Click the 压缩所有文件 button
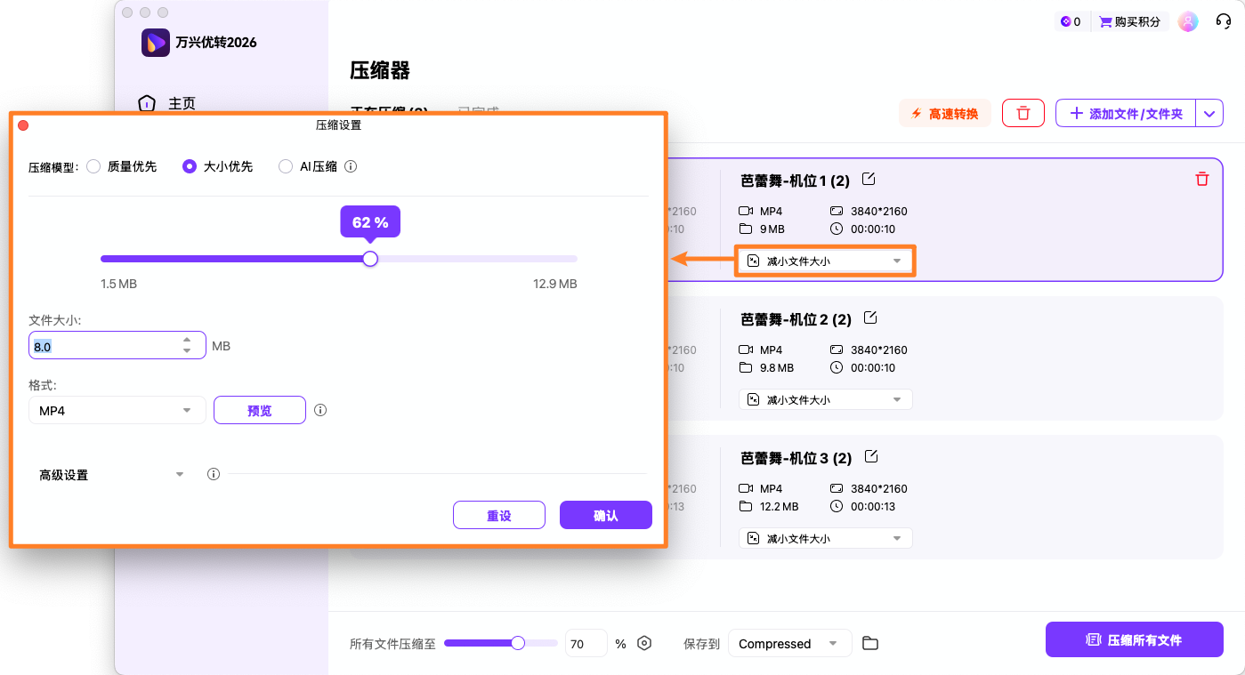1245x675 pixels. (x=1134, y=639)
